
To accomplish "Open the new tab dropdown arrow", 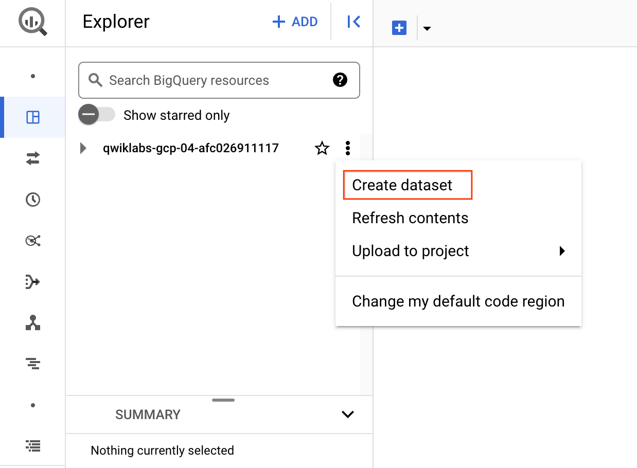I will tap(427, 28).
